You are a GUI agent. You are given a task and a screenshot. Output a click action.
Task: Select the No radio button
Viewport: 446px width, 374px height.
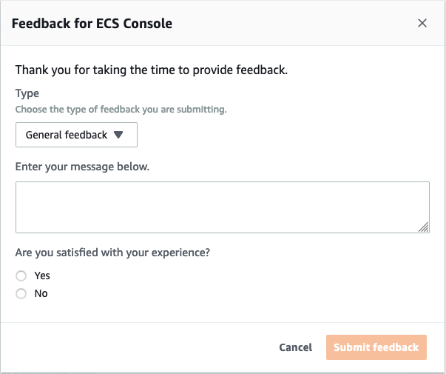click(x=21, y=294)
